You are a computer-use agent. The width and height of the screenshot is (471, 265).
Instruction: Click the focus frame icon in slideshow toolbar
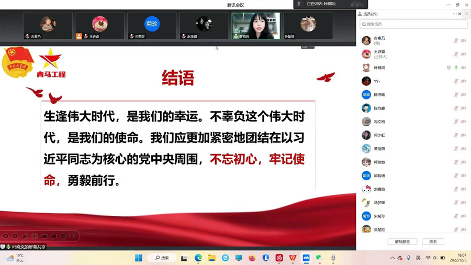coord(35,236)
